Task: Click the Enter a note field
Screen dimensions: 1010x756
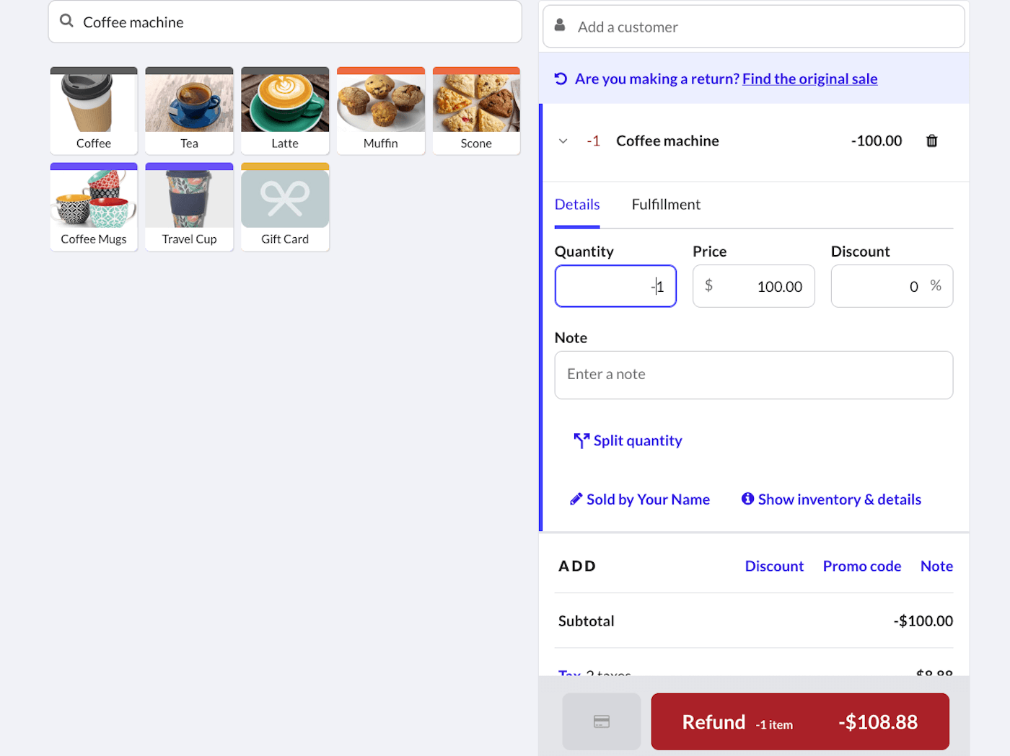Action: [x=753, y=375]
